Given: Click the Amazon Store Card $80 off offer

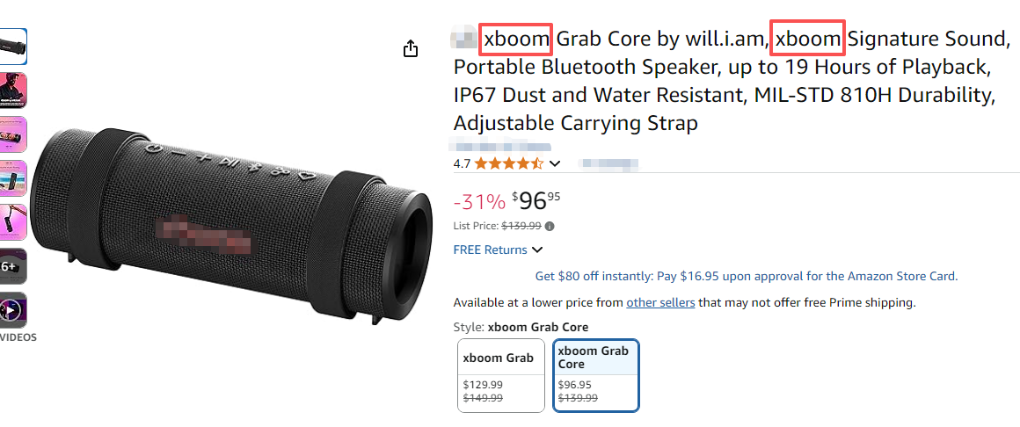Looking at the screenshot, I should (x=746, y=276).
